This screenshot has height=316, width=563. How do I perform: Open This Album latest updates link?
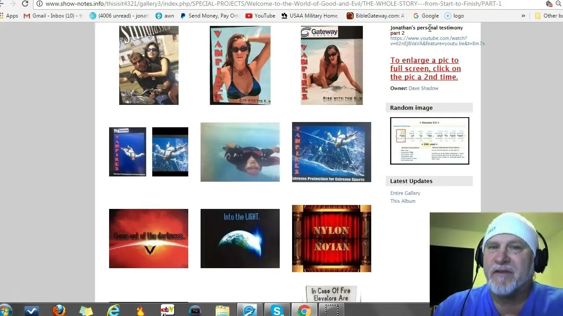pyautogui.click(x=402, y=201)
